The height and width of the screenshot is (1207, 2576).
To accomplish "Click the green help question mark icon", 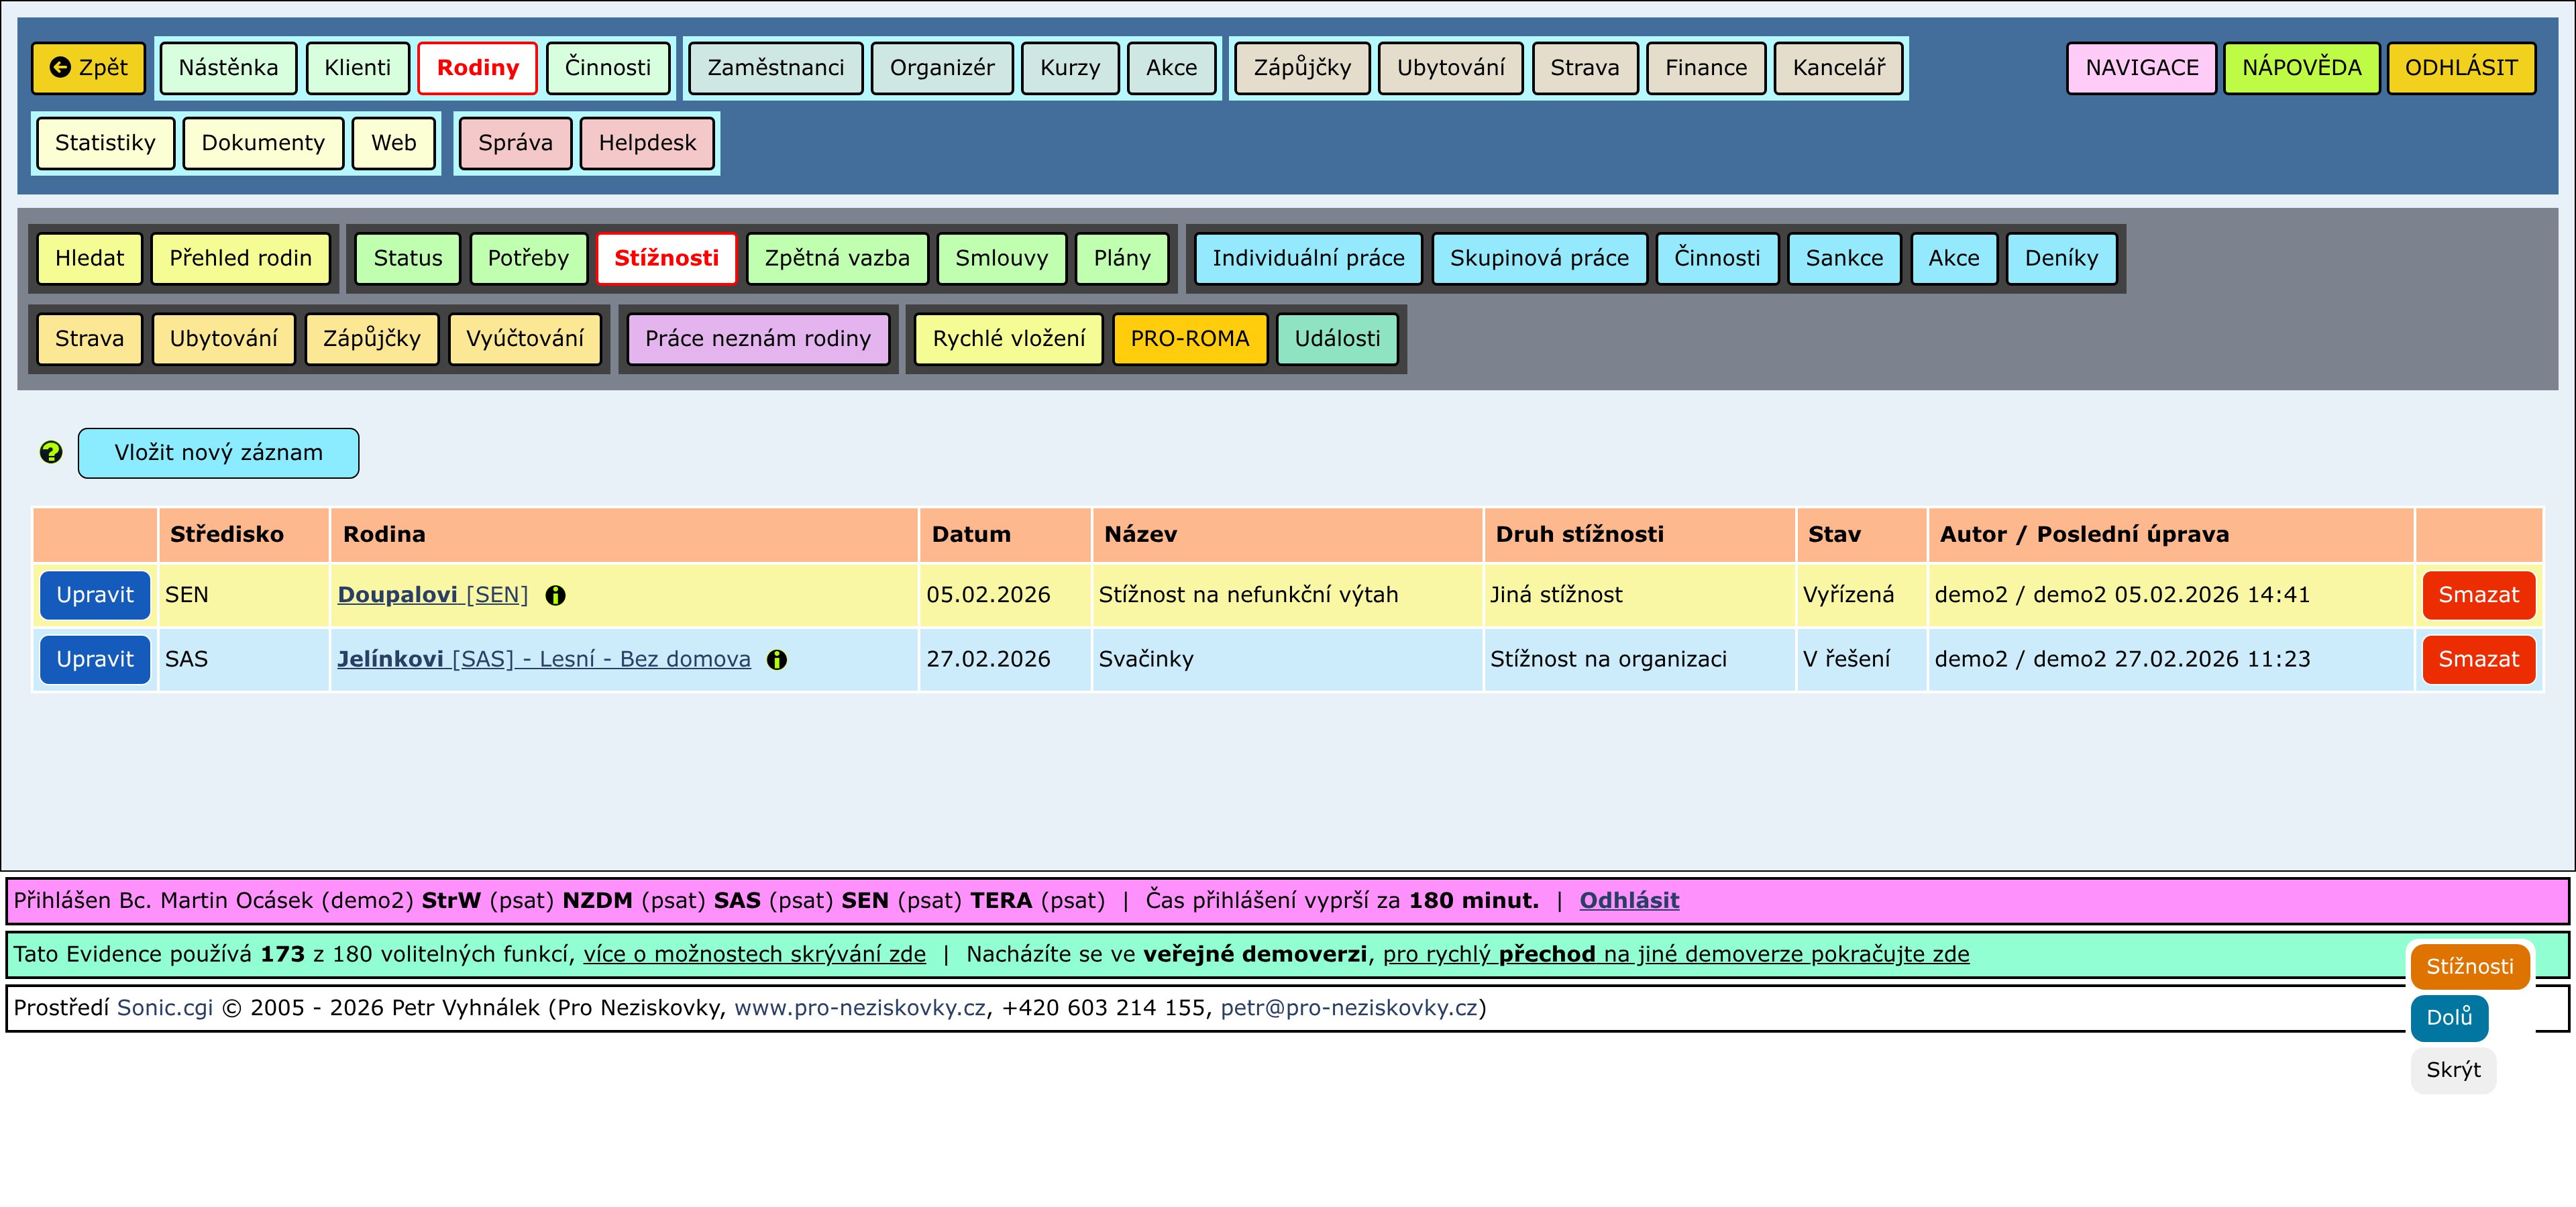I will coord(51,453).
